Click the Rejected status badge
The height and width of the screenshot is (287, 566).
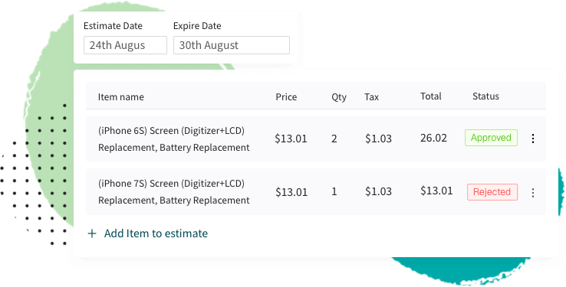pyautogui.click(x=492, y=192)
